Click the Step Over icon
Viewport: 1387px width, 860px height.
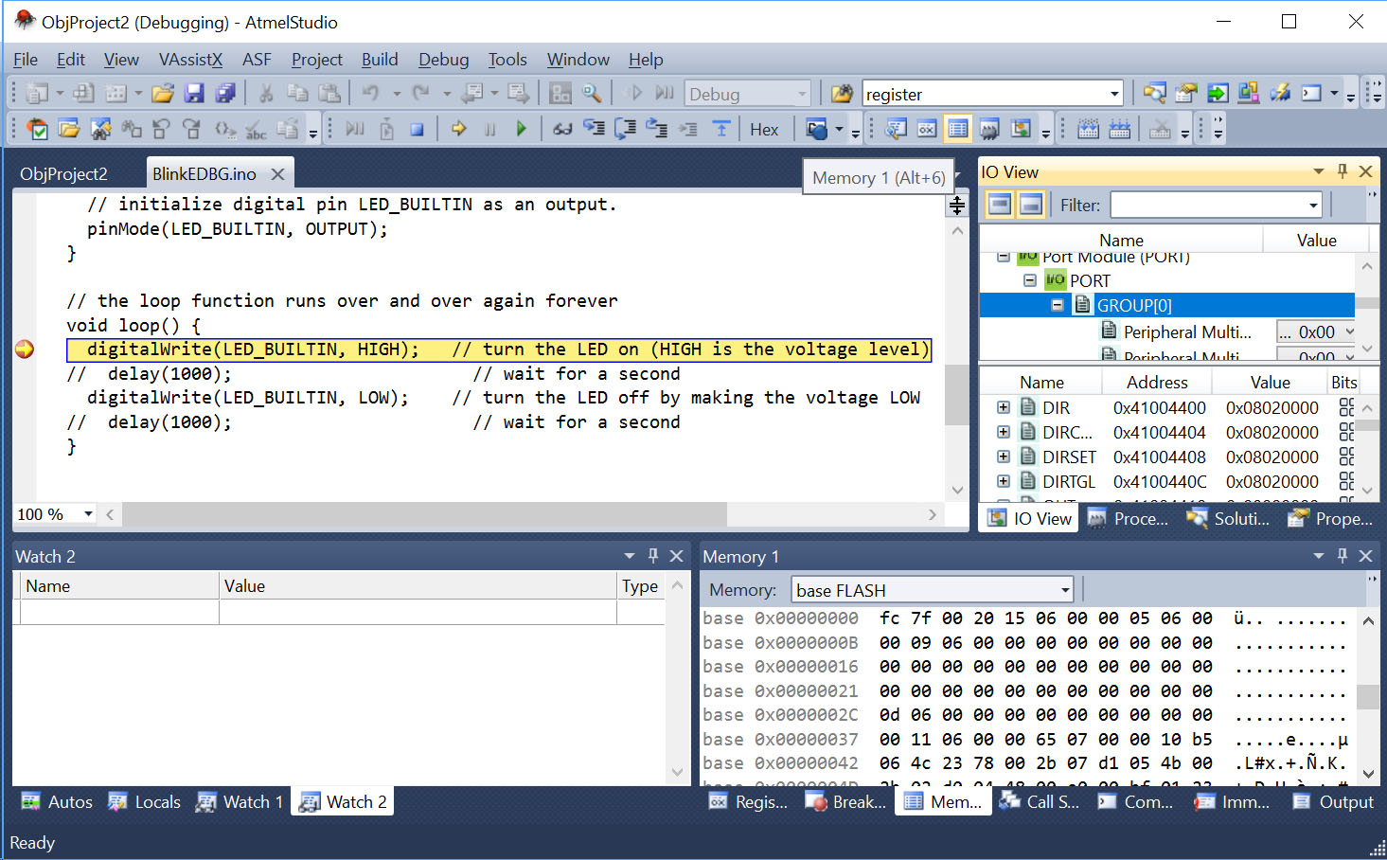pos(625,129)
